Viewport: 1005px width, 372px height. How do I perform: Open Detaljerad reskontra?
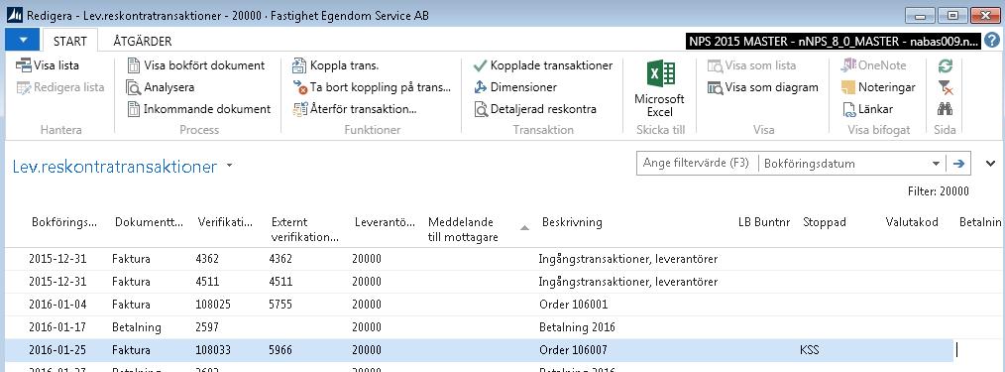coord(535,109)
